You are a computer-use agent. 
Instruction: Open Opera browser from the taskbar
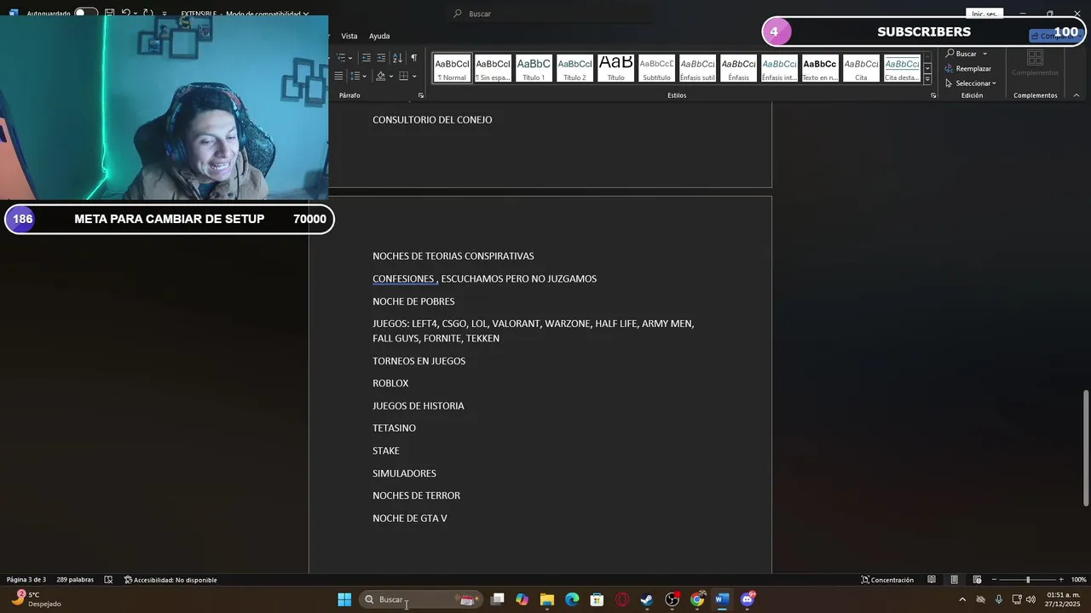pyautogui.click(x=622, y=599)
